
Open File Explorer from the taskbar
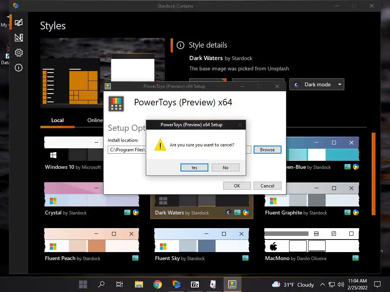point(139,284)
